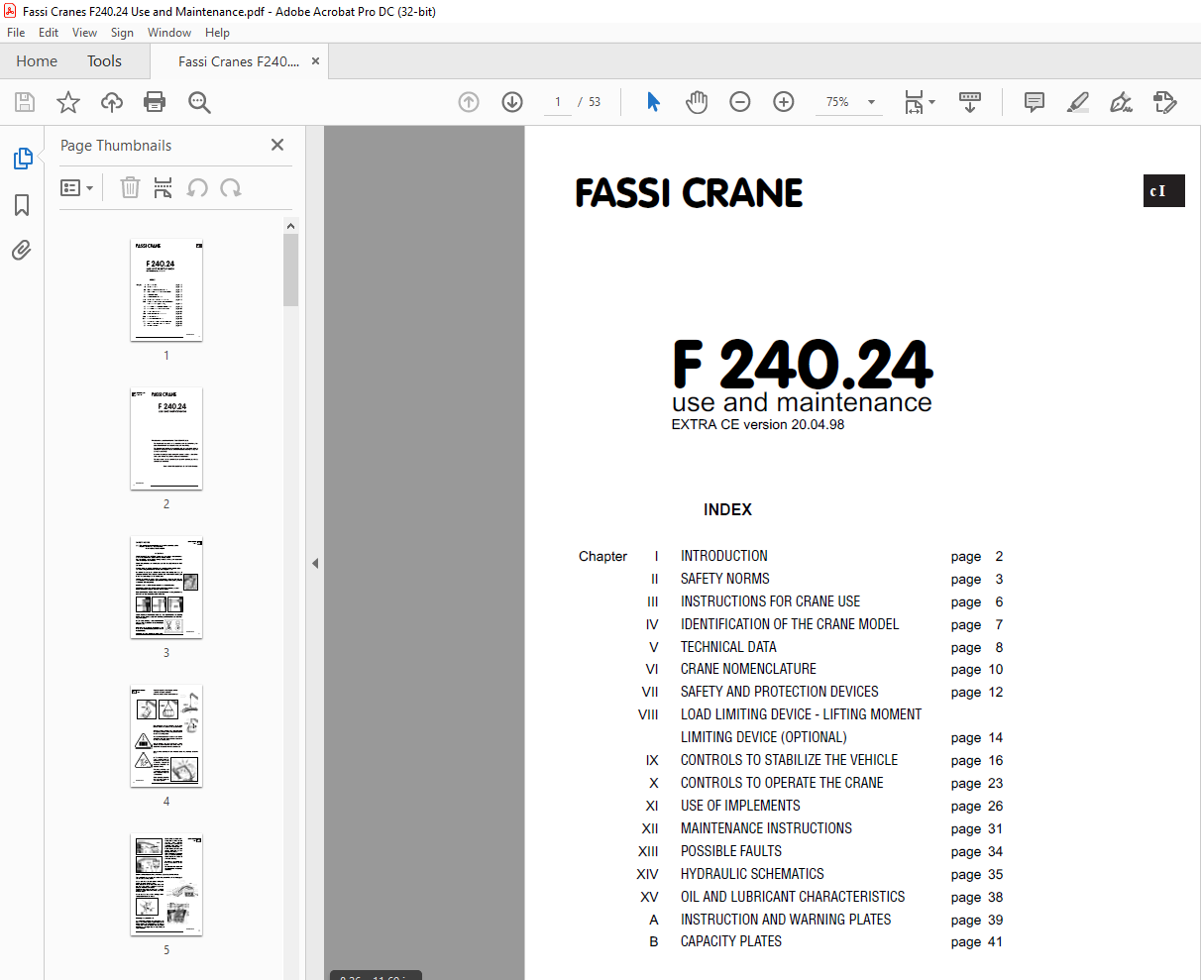1201x980 pixels.
Task: Select page 5 thumbnail
Action: coord(166,885)
